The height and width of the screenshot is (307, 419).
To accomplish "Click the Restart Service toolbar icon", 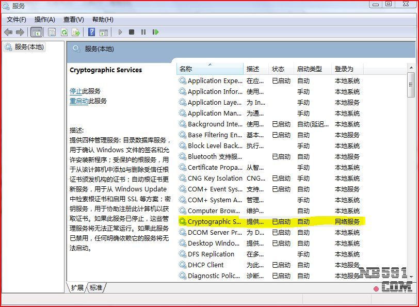I will (x=155, y=32).
